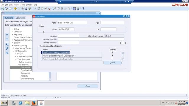
Task: Click the Cut toolbar icon
Action: [35, 9]
